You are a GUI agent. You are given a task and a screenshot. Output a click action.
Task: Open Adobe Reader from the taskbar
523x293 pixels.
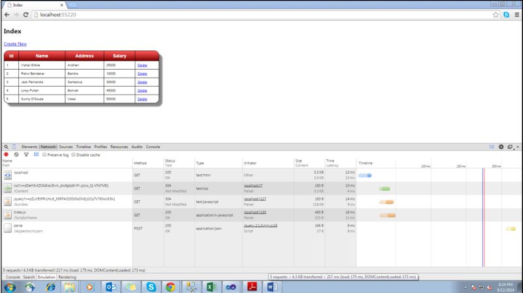(252, 287)
